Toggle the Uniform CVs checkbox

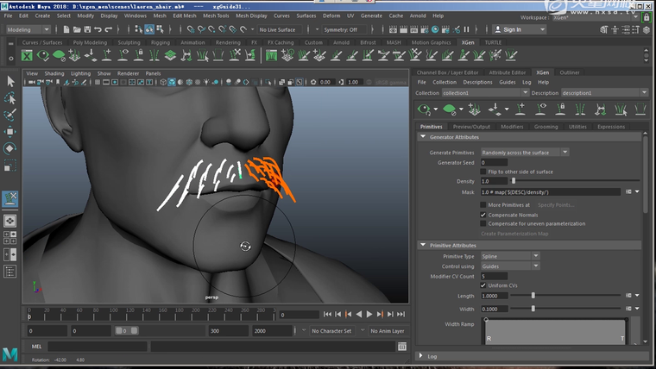click(483, 285)
